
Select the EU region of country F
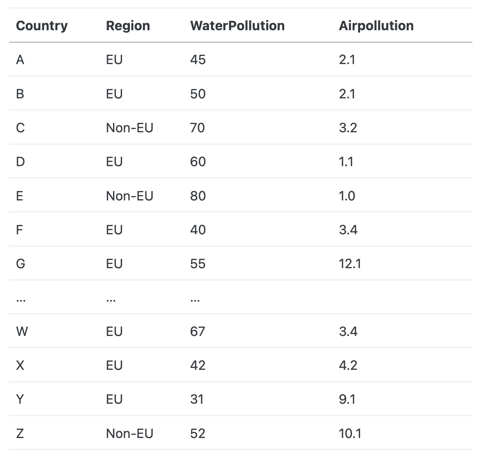(x=114, y=230)
